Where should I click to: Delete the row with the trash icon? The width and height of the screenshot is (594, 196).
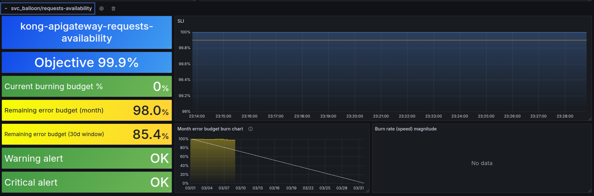[113, 9]
